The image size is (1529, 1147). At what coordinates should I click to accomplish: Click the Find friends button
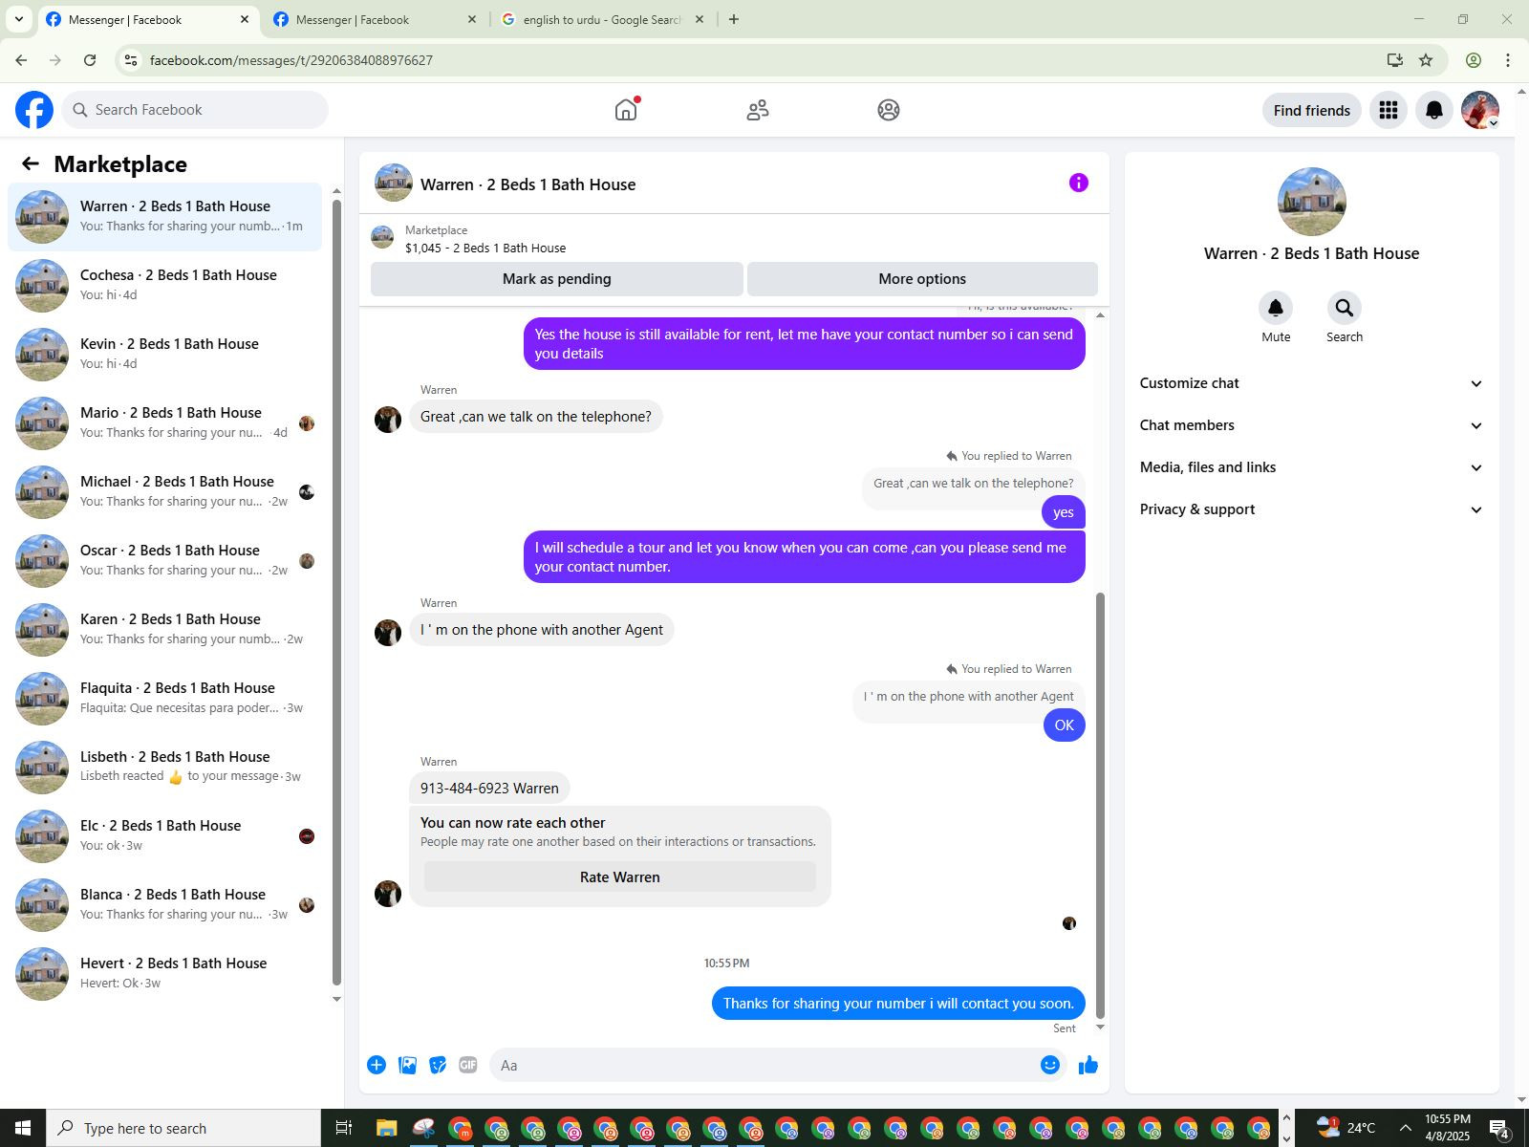[1311, 110]
